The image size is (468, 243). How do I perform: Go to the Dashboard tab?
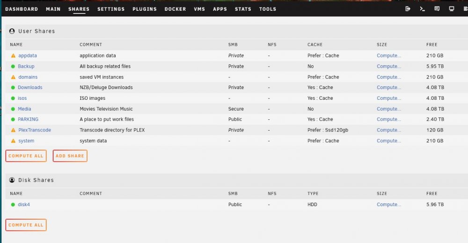[x=22, y=9]
